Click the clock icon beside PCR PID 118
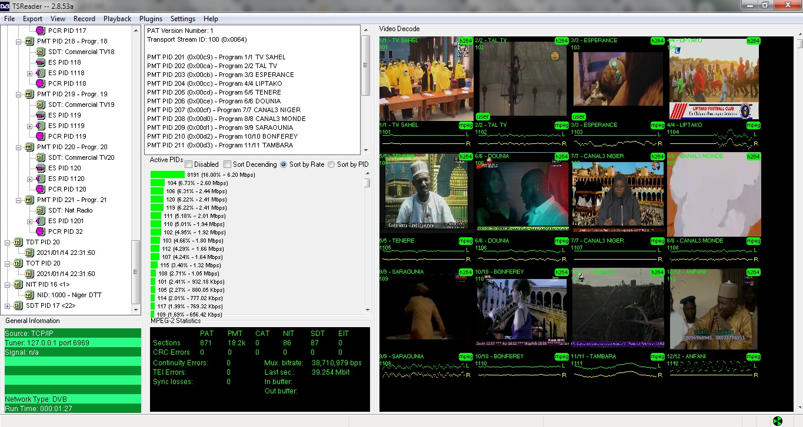Image resolution: width=803 pixels, height=427 pixels. 40,83
